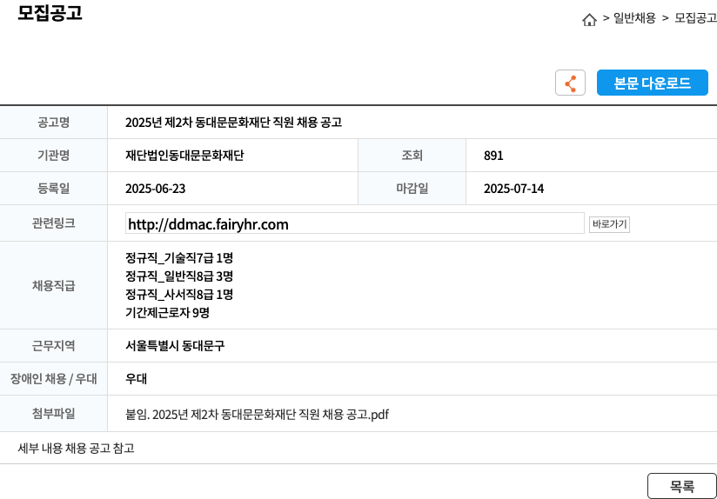
Task: Click view count value 891
Action: (493, 156)
